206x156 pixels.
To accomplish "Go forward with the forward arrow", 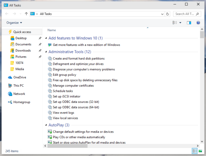I will (x=14, y=14).
